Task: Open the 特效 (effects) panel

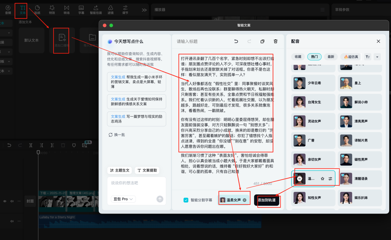Action: click(52, 9)
